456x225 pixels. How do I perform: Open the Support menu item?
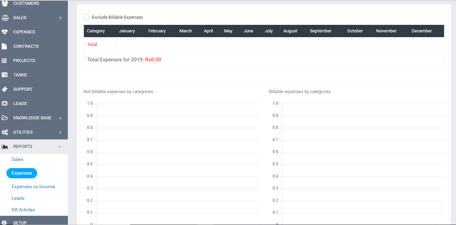23,89
